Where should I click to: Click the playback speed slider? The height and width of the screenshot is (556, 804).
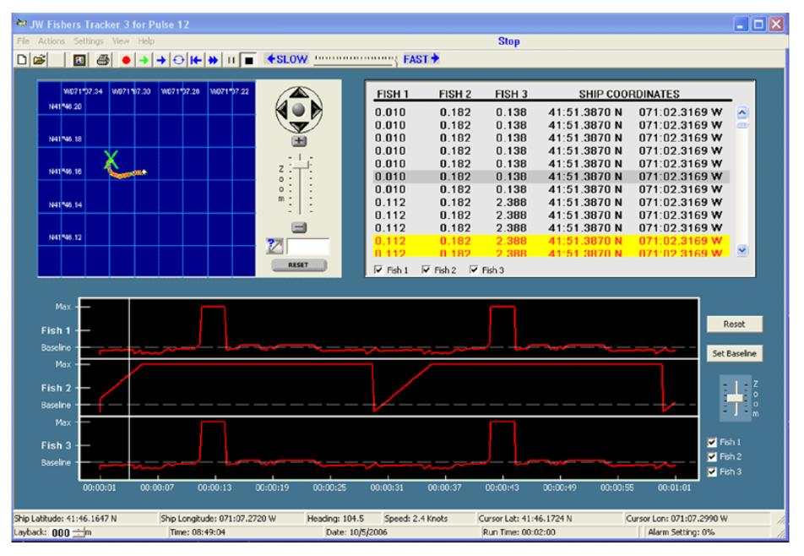click(x=355, y=60)
